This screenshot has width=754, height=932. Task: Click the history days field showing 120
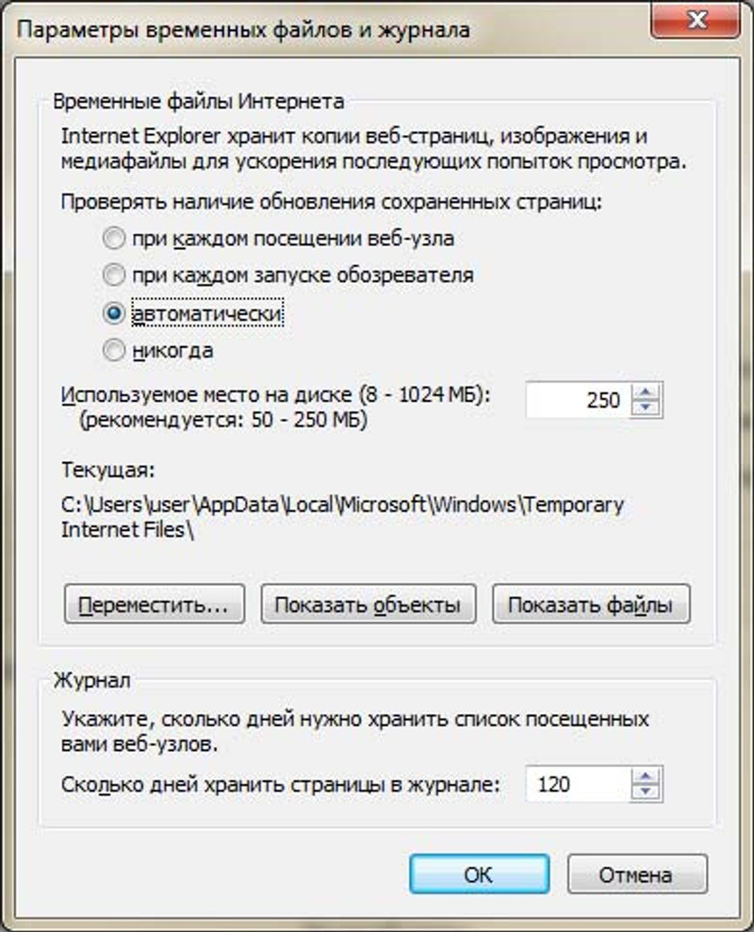coord(577,784)
